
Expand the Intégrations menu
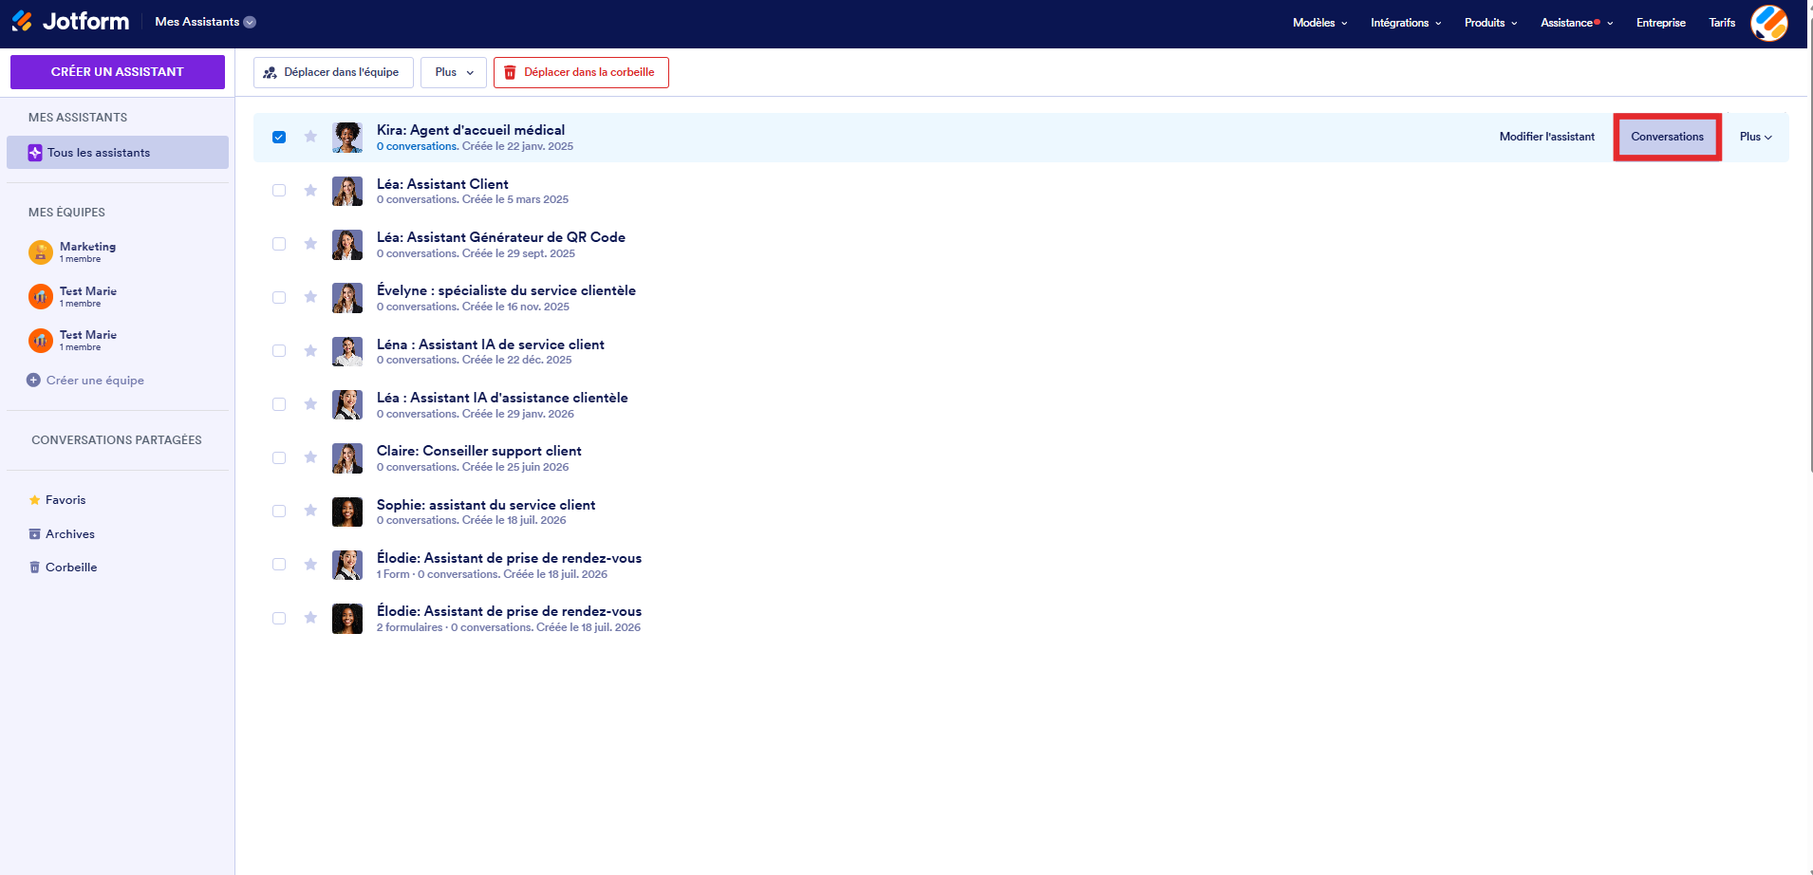(1406, 23)
